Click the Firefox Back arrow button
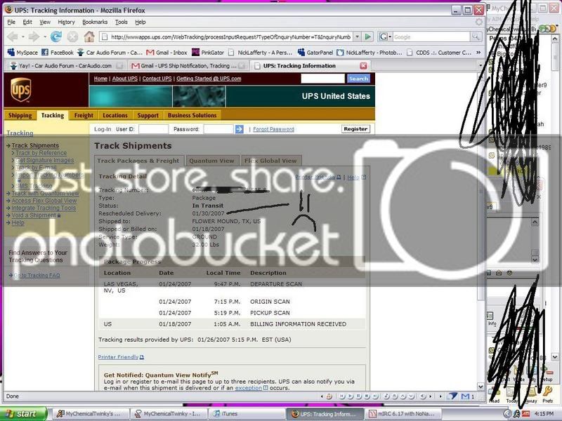 tap(13, 37)
